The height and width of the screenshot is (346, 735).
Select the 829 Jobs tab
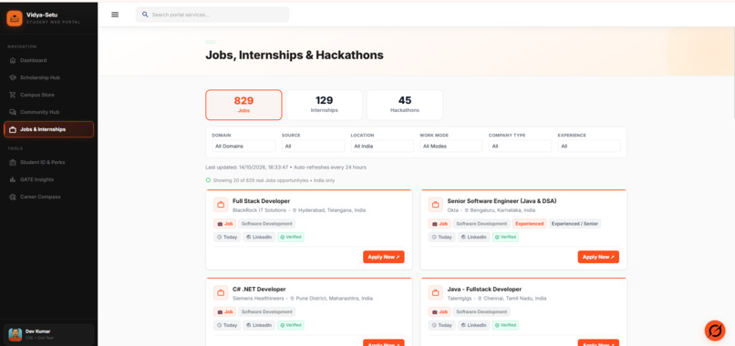243,105
